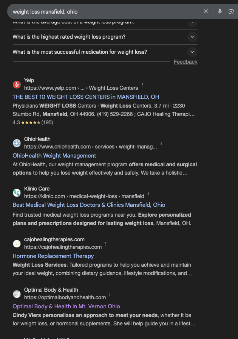Click the Klinic Care favicon
238x339 pixels.
(17, 192)
